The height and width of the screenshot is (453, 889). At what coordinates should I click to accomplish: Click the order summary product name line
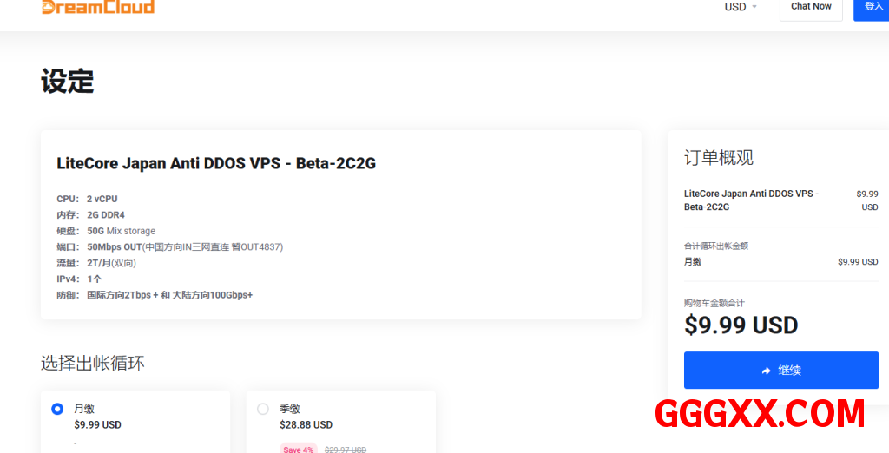coord(751,200)
